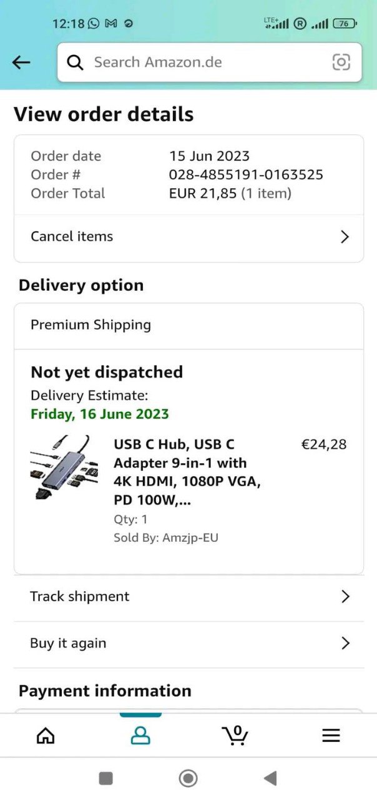Tap Buy it again label
Screen dimensions: 377x800
68,643
